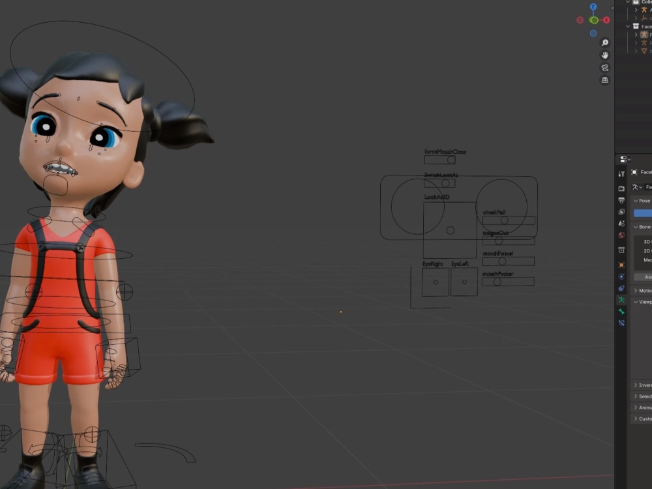This screenshot has height=489, width=652.
Task: Toggle the camera view icon
Action: [x=605, y=68]
